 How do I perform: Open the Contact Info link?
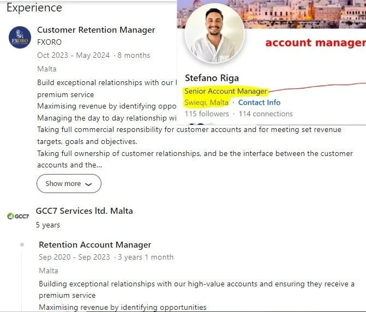pos(259,103)
